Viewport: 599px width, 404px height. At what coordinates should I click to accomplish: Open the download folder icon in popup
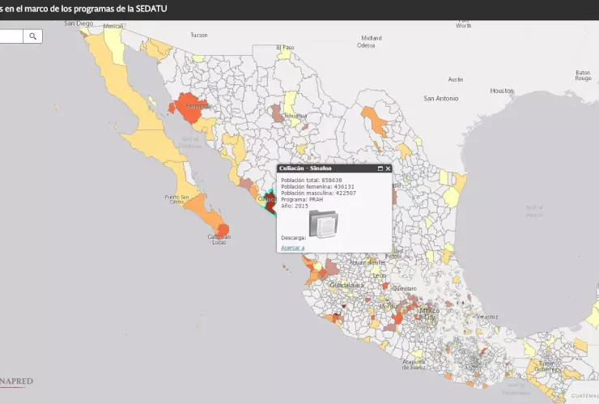point(326,225)
